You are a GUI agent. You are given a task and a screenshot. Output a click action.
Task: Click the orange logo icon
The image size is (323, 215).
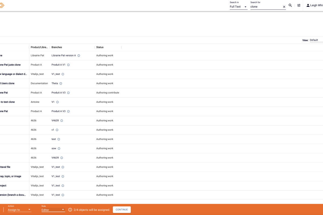(2, 5)
